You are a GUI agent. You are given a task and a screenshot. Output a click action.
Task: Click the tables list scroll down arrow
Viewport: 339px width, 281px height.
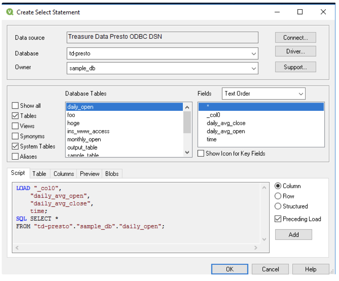(x=187, y=152)
